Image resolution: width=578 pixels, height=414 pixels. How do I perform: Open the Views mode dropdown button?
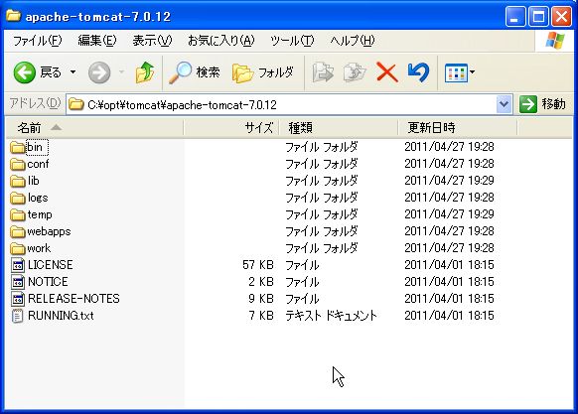click(x=459, y=72)
